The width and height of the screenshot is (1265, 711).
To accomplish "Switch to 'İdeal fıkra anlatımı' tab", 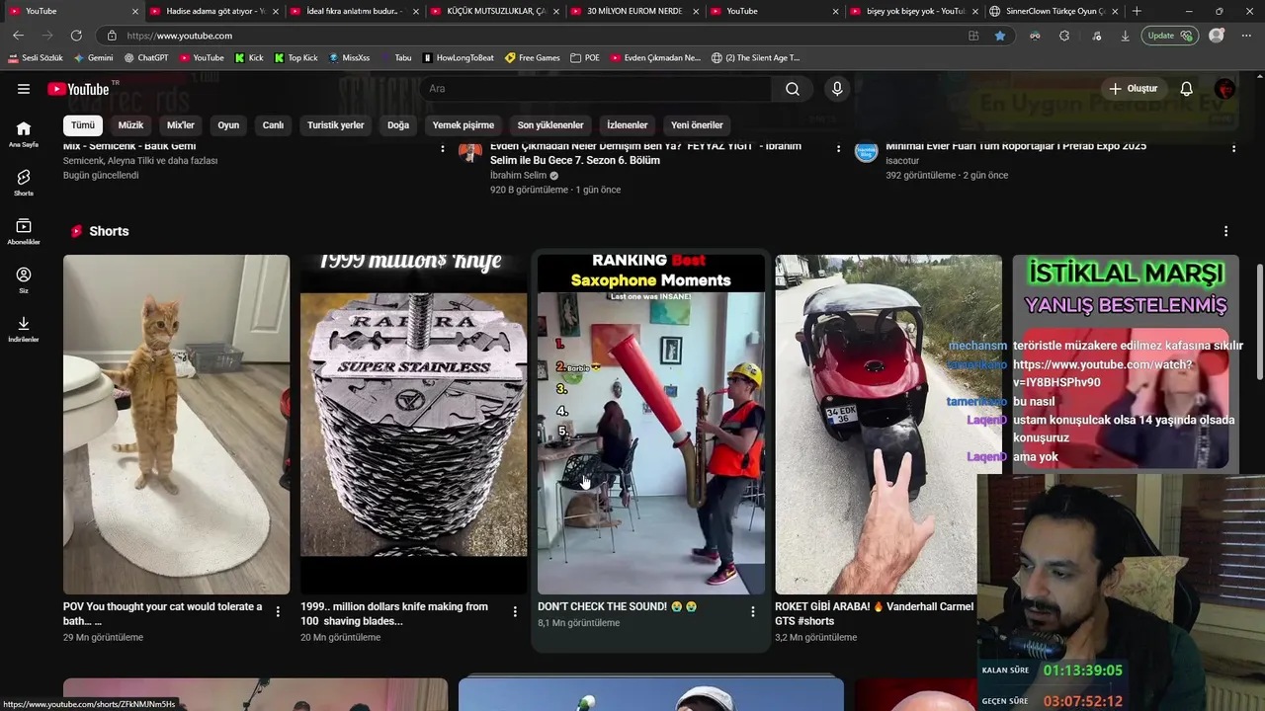I will tap(354, 11).
